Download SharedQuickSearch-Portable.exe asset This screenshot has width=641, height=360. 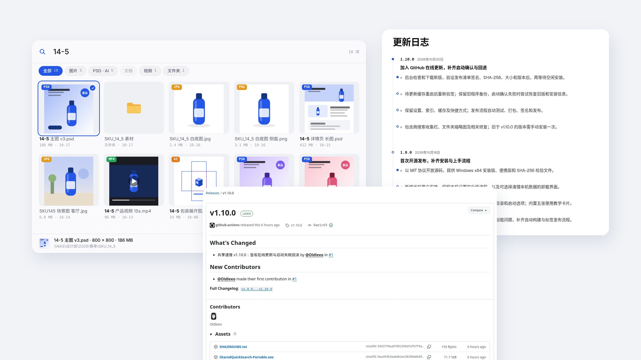coord(246,357)
